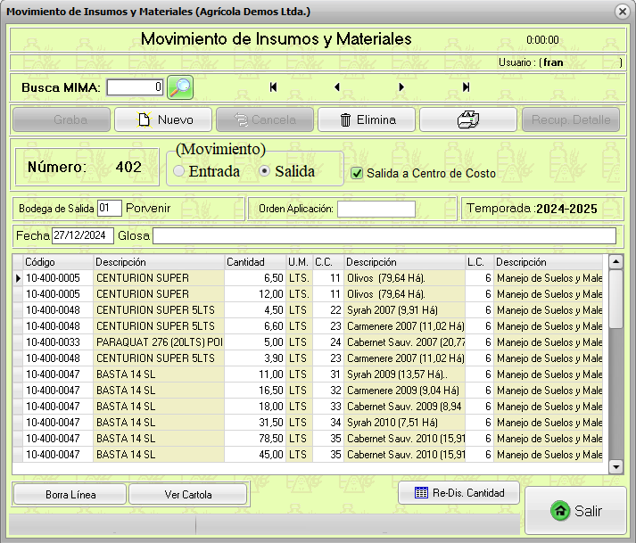Click the Fecha date field
636x543 pixels.
tap(83, 235)
